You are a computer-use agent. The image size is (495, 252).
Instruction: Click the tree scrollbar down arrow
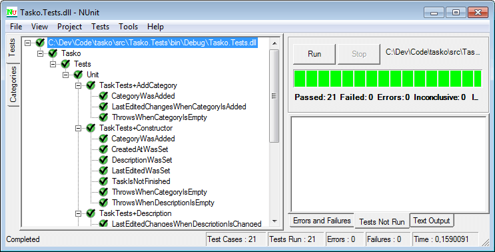click(x=274, y=221)
